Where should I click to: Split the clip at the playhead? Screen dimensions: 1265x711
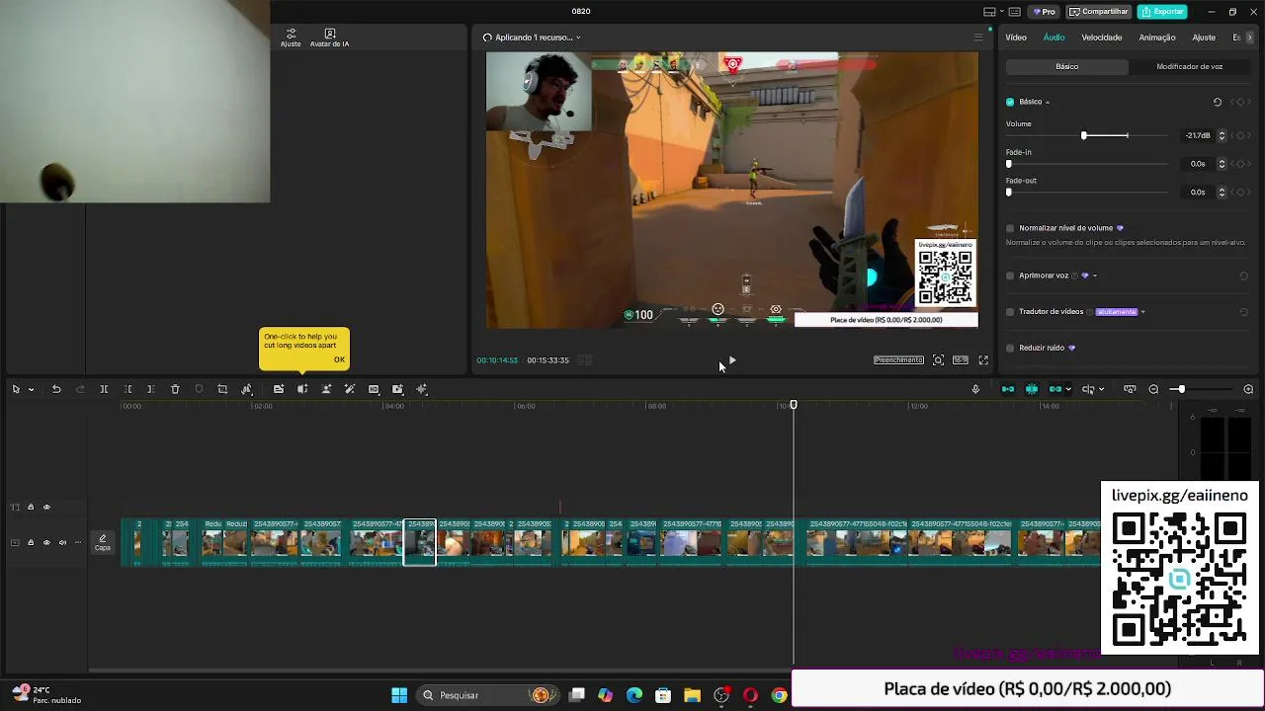(x=104, y=389)
